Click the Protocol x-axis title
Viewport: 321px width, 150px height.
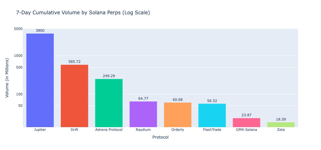(160, 137)
